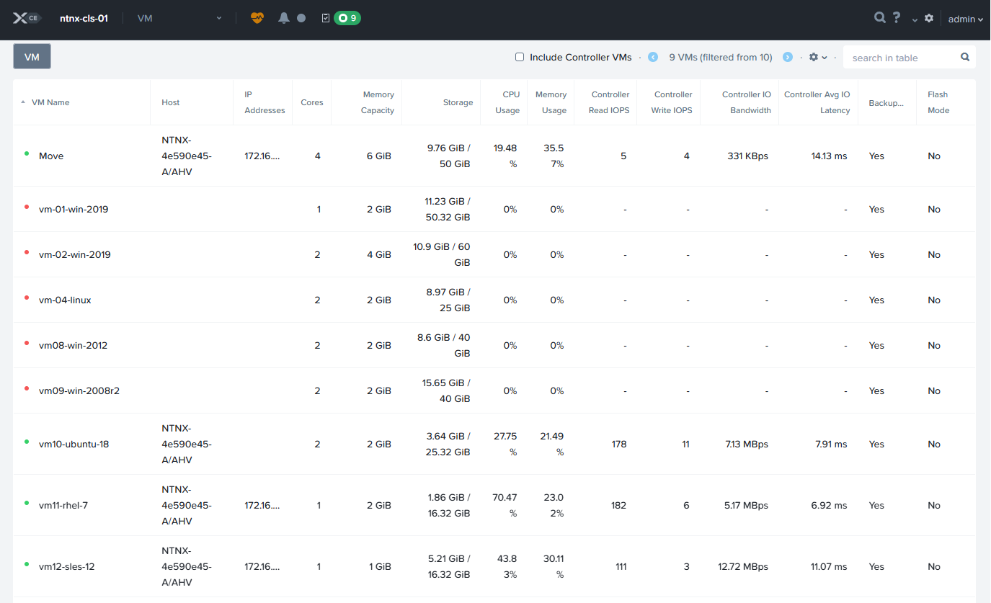This screenshot has width=991, height=603.
Task: Open the help question mark icon
Action: (x=897, y=18)
